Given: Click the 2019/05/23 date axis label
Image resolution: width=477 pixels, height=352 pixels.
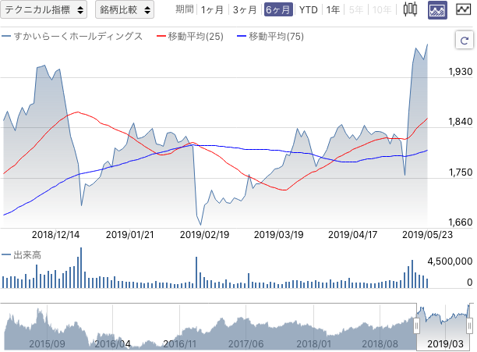Looking at the screenshot, I should point(427,235).
